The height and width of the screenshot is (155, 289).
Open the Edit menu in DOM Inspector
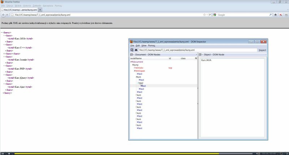pyautogui.click(x=138, y=46)
